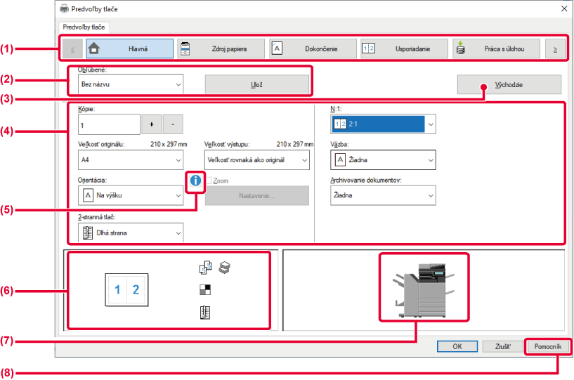The width and height of the screenshot is (574, 380).
Task: Click the Východzie defaults button
Action: point(509,84)
